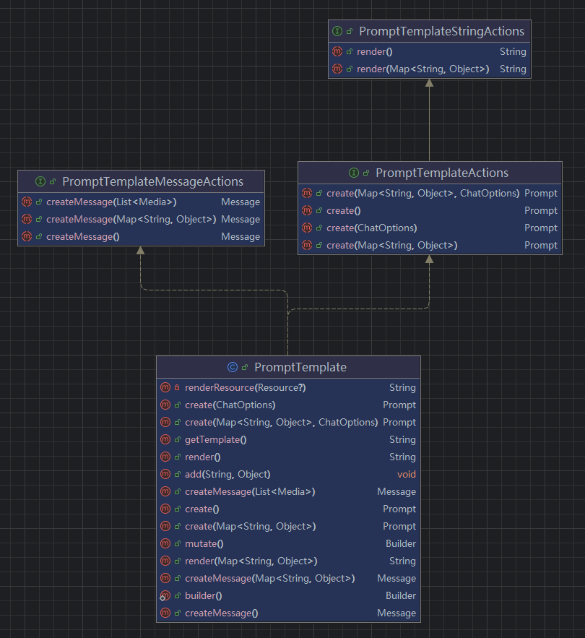
Task: Select create(Map<String, Object>, ChatOptions) in PromptTemplate
Action: (x=281, y=422)
